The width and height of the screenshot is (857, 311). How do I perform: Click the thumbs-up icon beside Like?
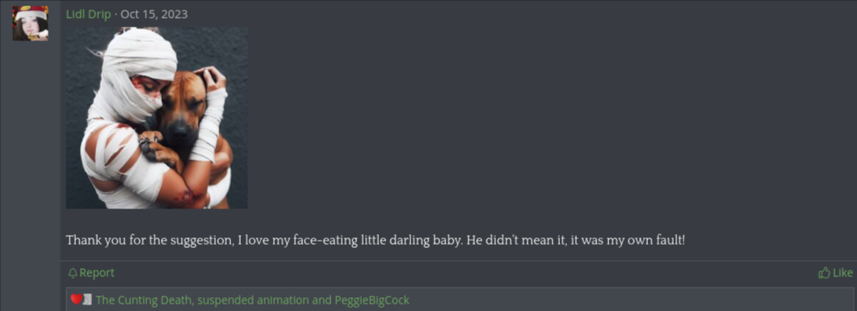click(824, 273)
